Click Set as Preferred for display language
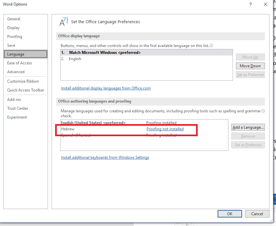 point(250,75)
